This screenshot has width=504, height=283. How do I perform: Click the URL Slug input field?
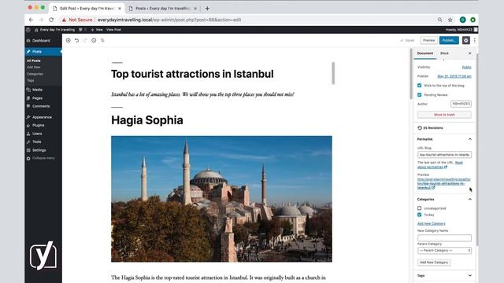444,155
